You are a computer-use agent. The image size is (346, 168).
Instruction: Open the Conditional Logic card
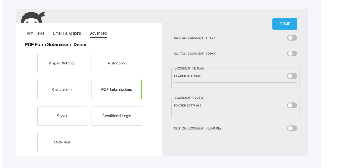coord(117,116)
